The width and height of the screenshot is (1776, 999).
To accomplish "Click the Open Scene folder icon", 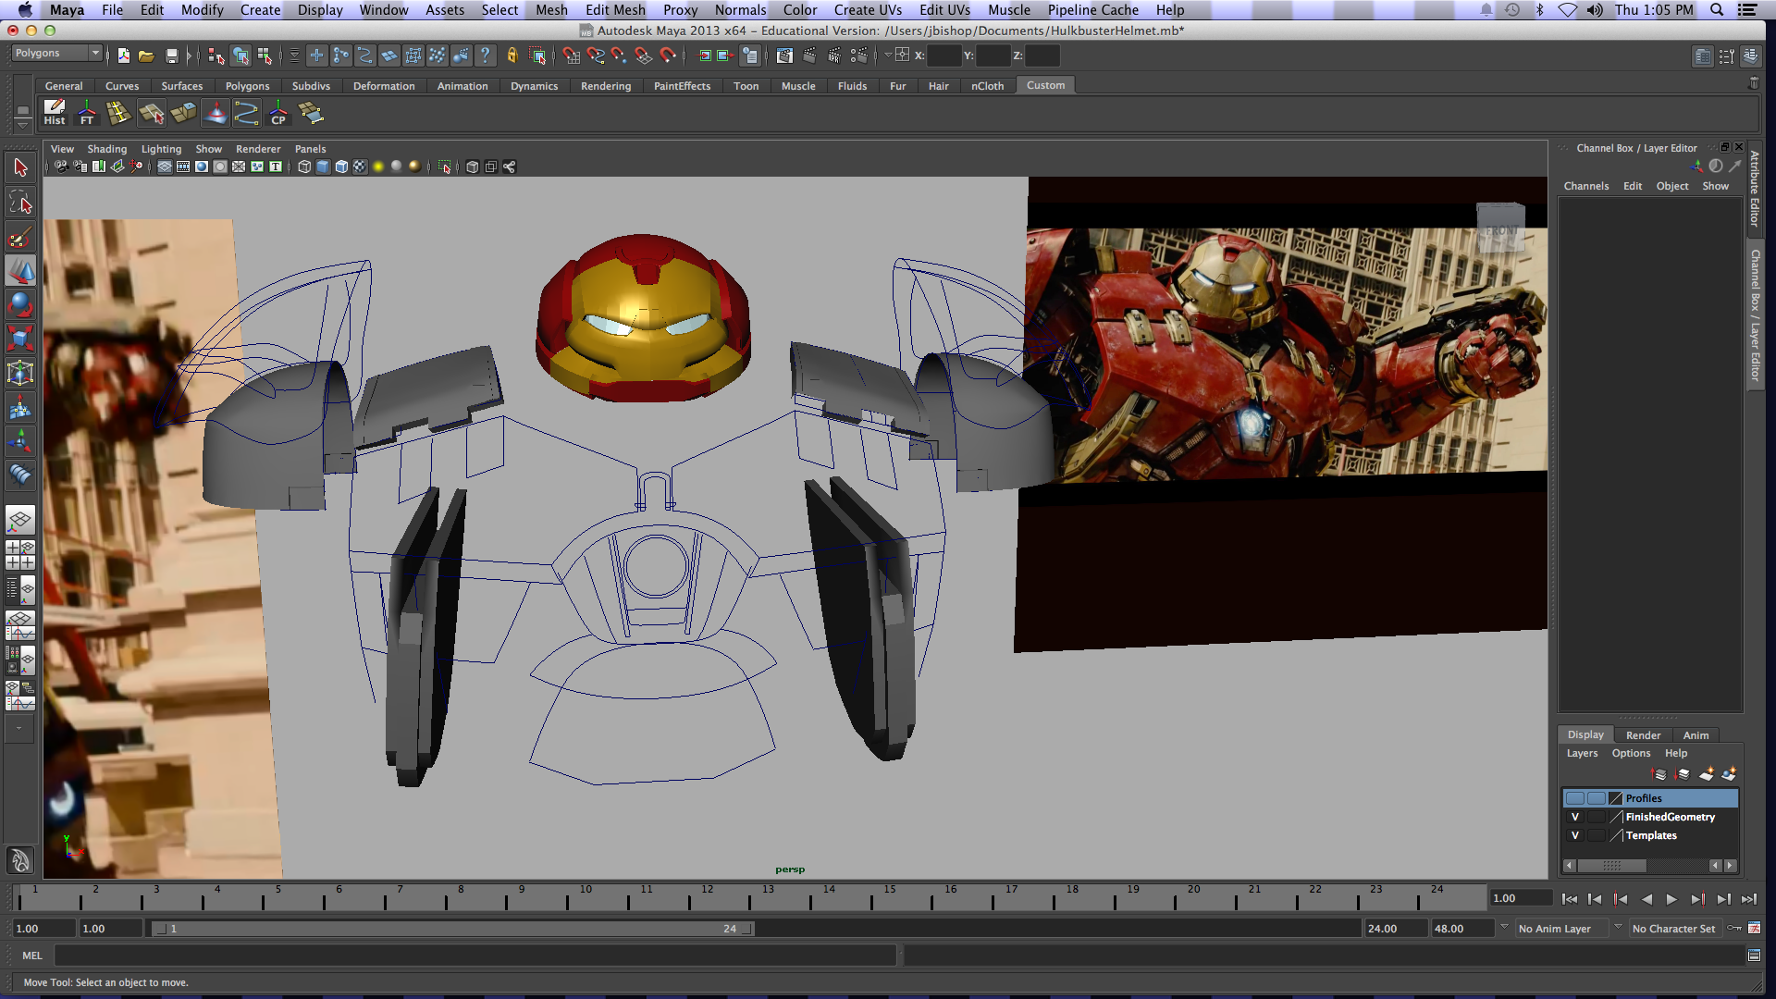I will 146,55.
